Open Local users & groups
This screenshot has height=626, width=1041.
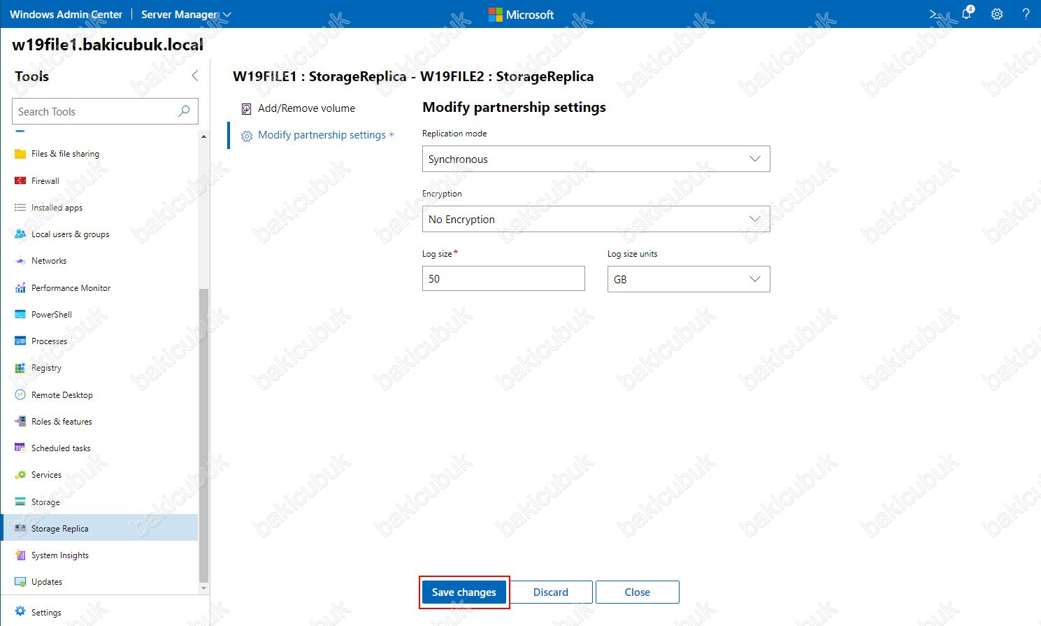(x=99, y=234)
